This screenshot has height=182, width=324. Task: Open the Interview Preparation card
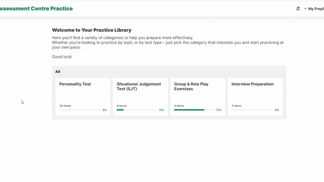point(255,97)
